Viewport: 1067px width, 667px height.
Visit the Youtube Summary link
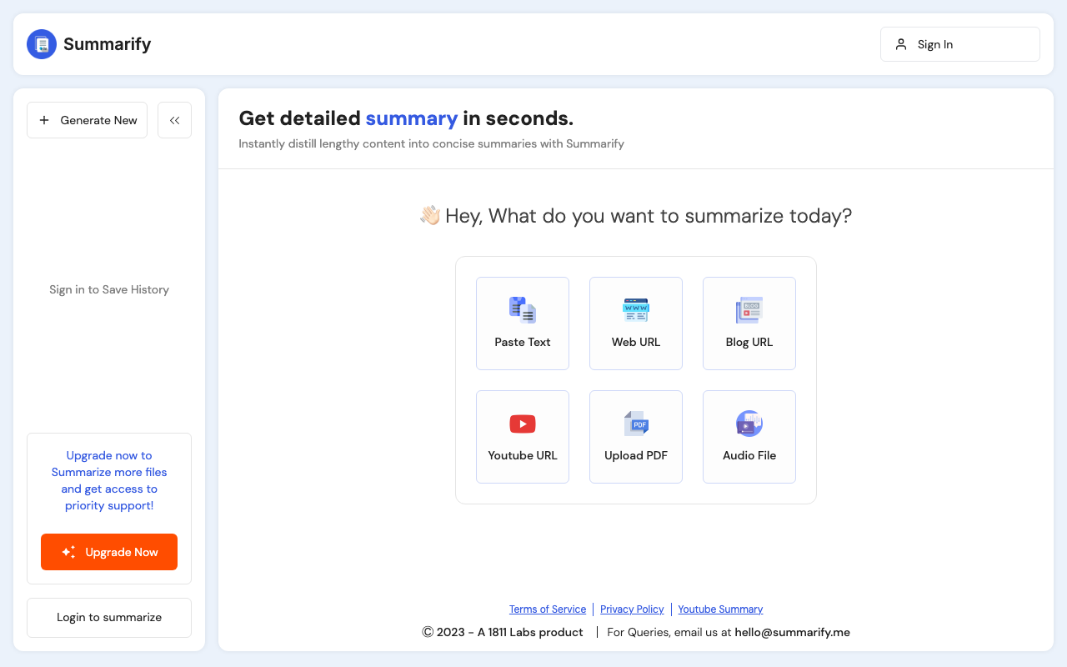tap(720, 609)
